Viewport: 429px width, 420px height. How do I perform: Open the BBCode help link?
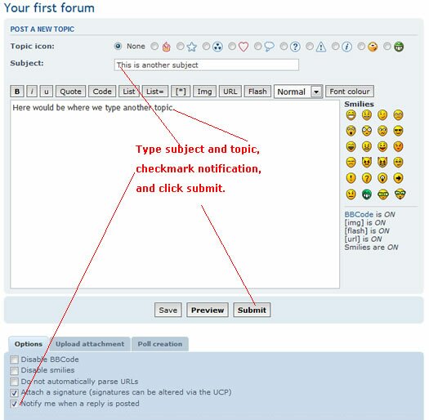tap(359, 215)
